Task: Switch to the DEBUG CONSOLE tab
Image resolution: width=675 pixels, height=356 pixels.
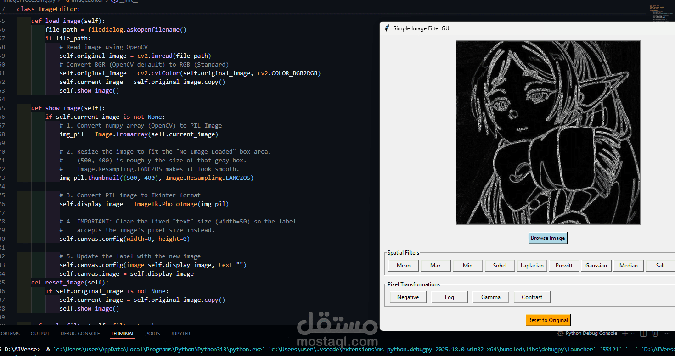Action: click(80, 334)
